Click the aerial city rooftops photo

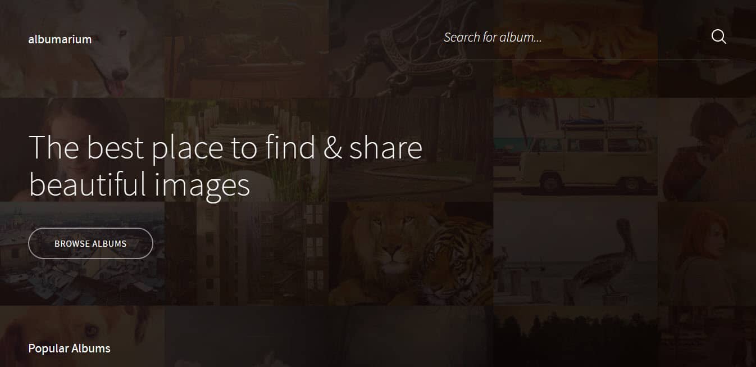(x=82, y=253)
